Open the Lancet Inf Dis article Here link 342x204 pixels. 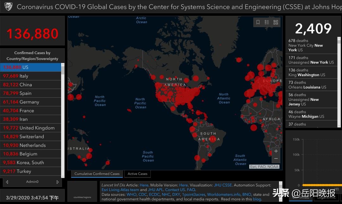(x=144, y=185)
